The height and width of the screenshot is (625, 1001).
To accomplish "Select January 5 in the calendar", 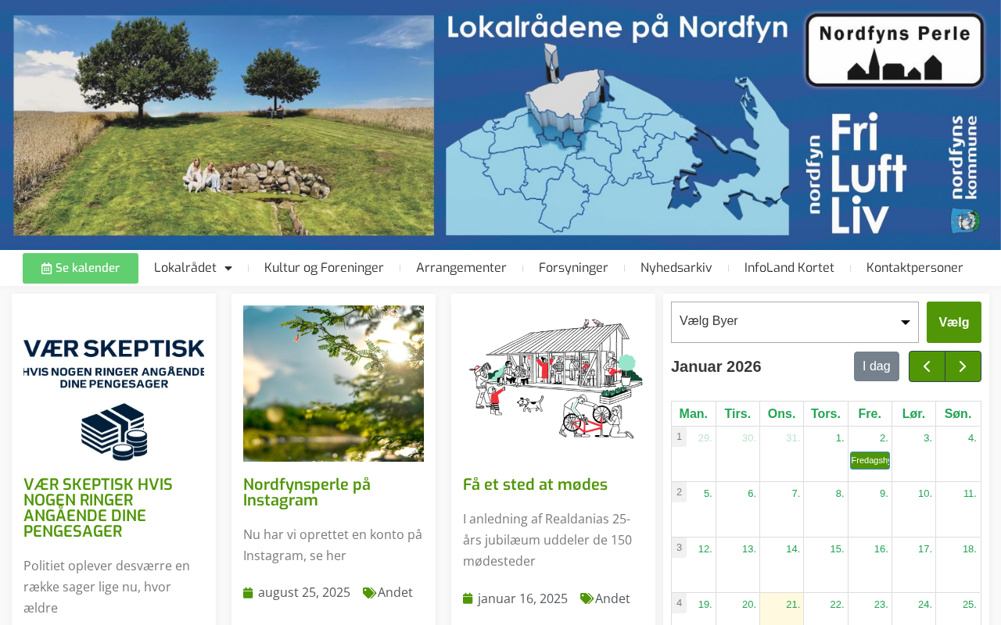I will point(708,494).
